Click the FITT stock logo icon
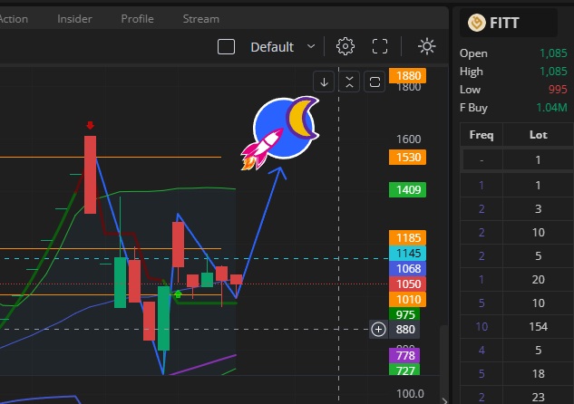574x404 pixels. [x=476, y=23]
